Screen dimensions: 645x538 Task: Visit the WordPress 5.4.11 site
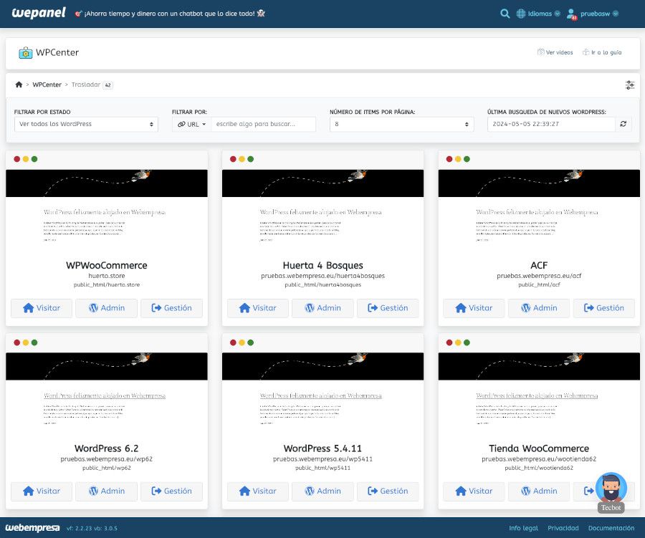click(258, 491)
